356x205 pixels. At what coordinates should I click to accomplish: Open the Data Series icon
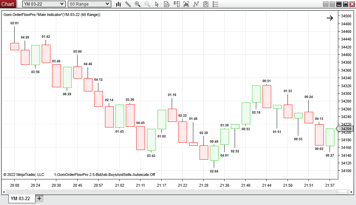point(186,4)
